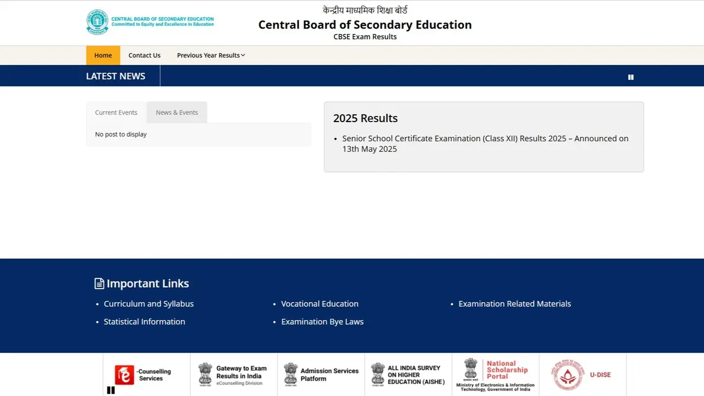This screenshot has width=704, height=396.
Task: Click the Important Links document icon
Action: pos(98,283)
